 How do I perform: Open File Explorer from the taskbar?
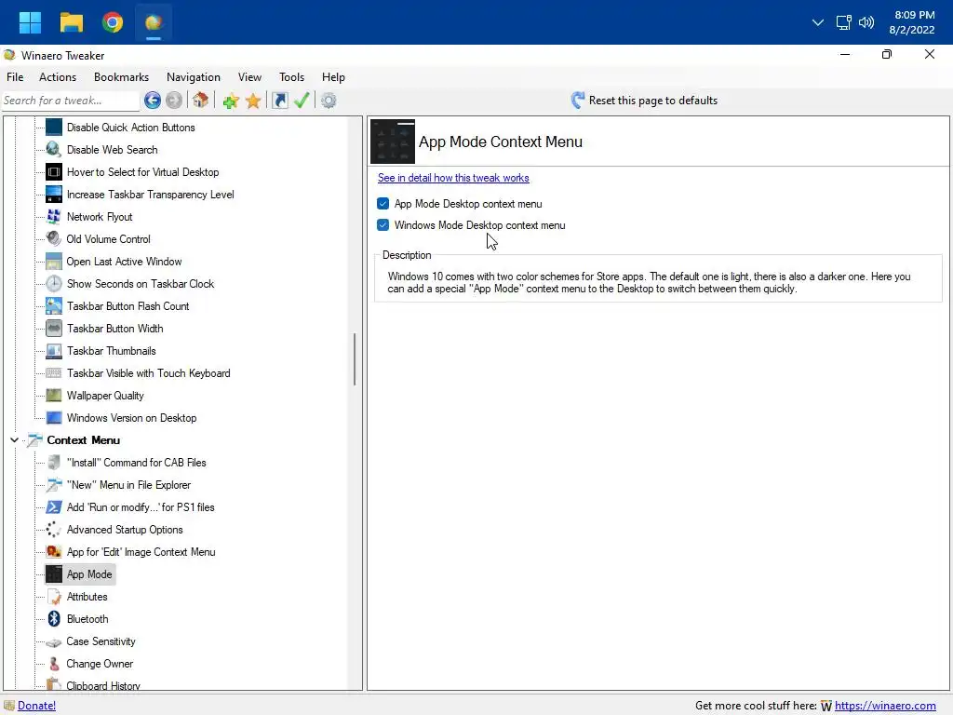pos(71,22)
